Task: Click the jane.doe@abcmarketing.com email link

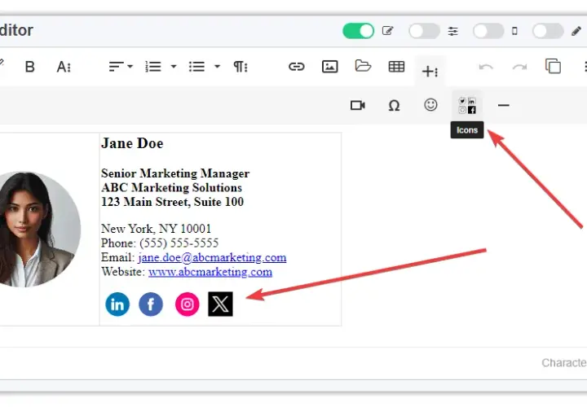Action: (212, 257)
